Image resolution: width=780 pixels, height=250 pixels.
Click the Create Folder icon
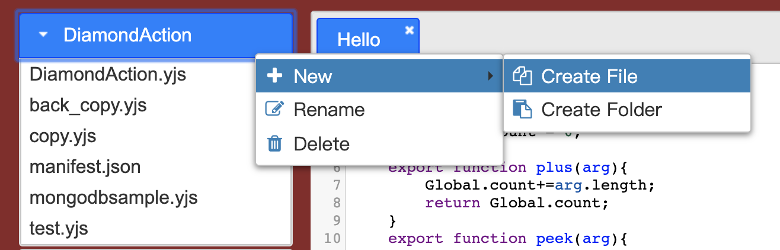pos(522,110)
